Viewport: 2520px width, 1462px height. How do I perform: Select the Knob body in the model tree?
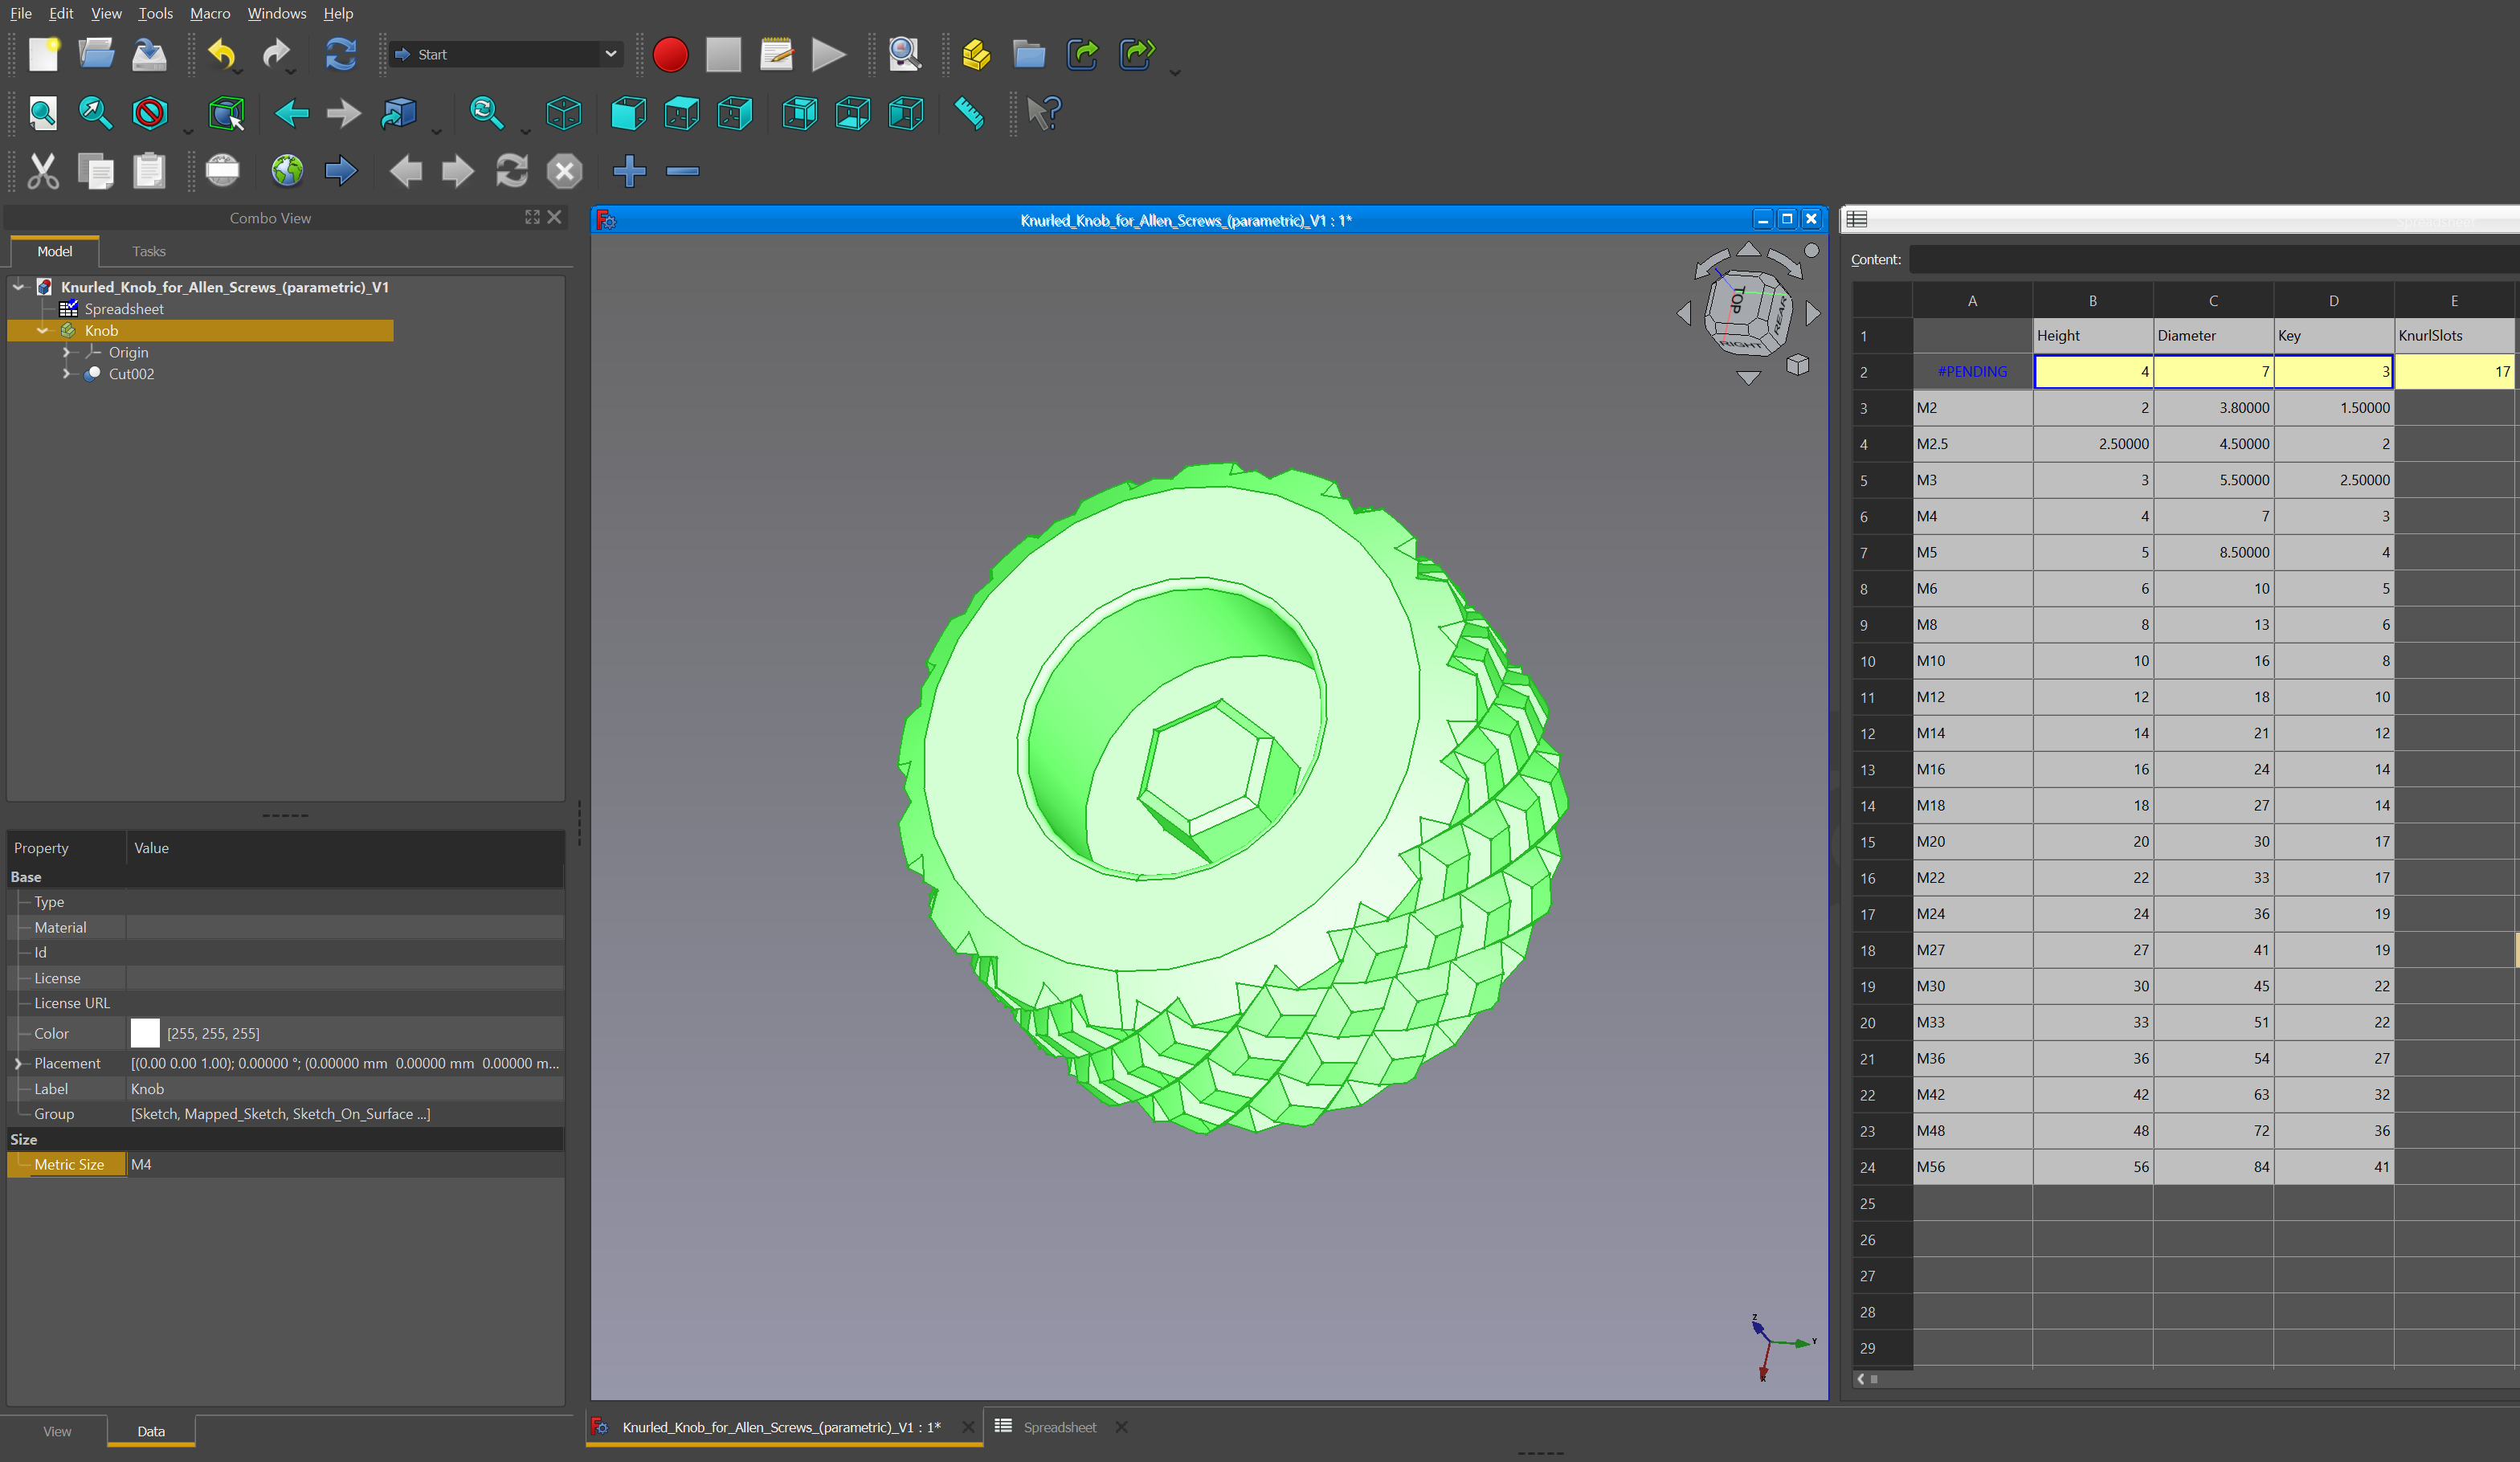[101, 330]
